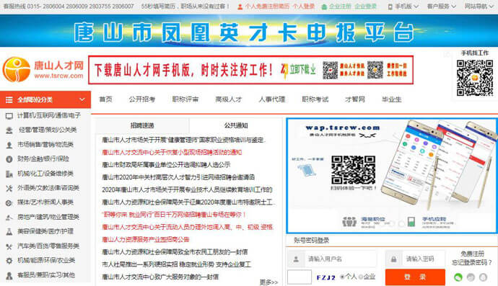Open 公开招考 navigation item
This screenshot has width=498, height=286.
142,99
